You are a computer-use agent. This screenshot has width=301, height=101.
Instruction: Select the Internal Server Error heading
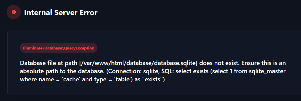tap(61, 13)
